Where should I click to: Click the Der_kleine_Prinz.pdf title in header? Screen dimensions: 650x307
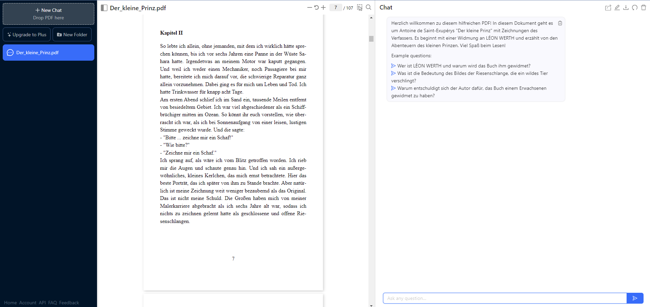pyautogui.click(x=138, y=8)
